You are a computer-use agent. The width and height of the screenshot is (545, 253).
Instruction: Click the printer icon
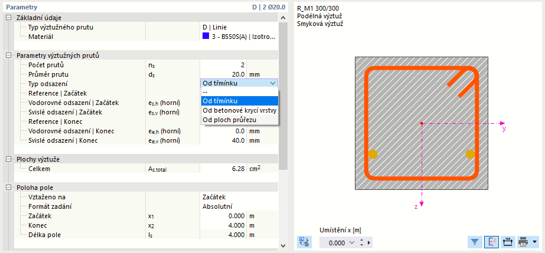click(523, 242)
